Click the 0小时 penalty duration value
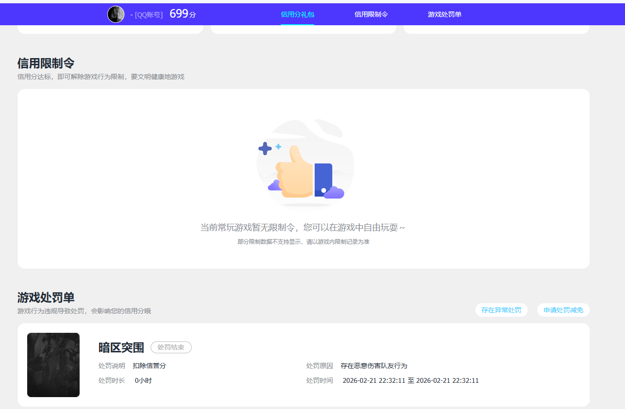The height and width of the screenshot is (409, 625). 143,380
